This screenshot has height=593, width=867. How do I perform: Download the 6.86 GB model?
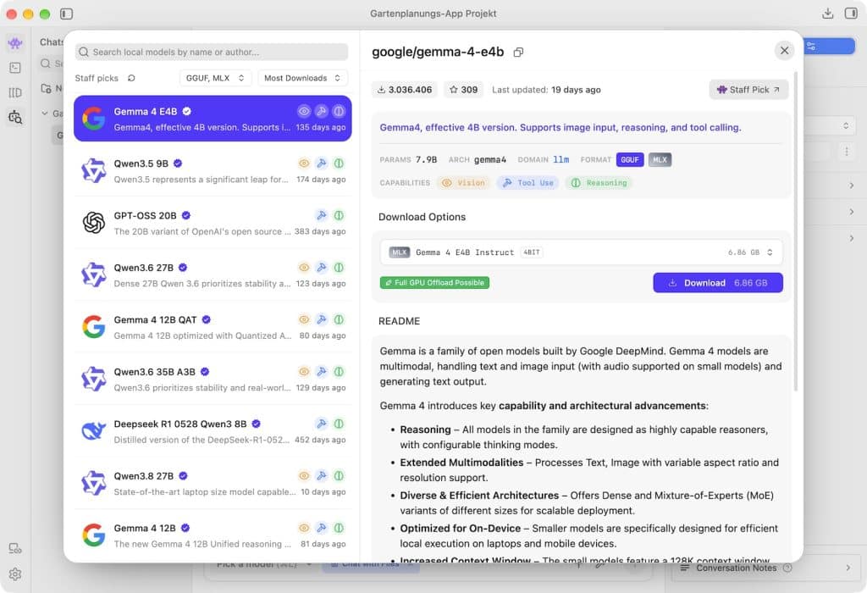(x=718, y=283)
